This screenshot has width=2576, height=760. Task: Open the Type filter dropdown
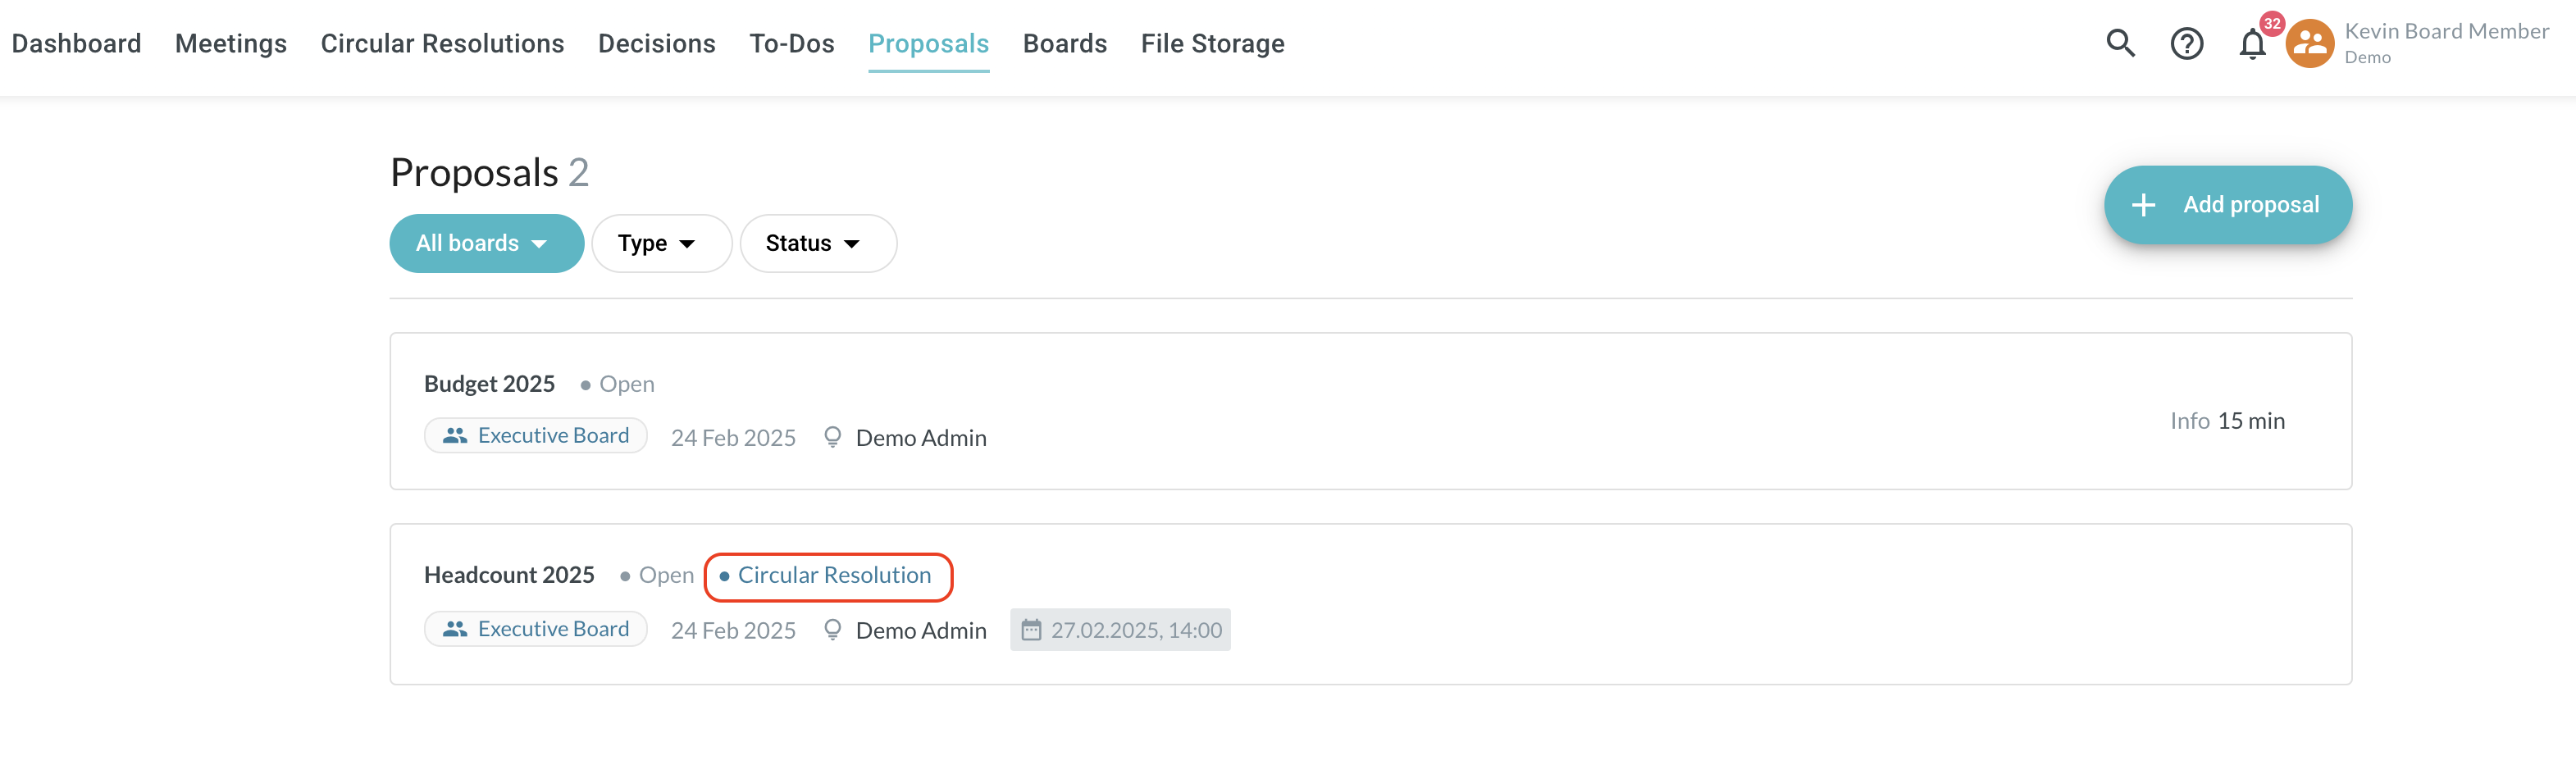point(661,244)
